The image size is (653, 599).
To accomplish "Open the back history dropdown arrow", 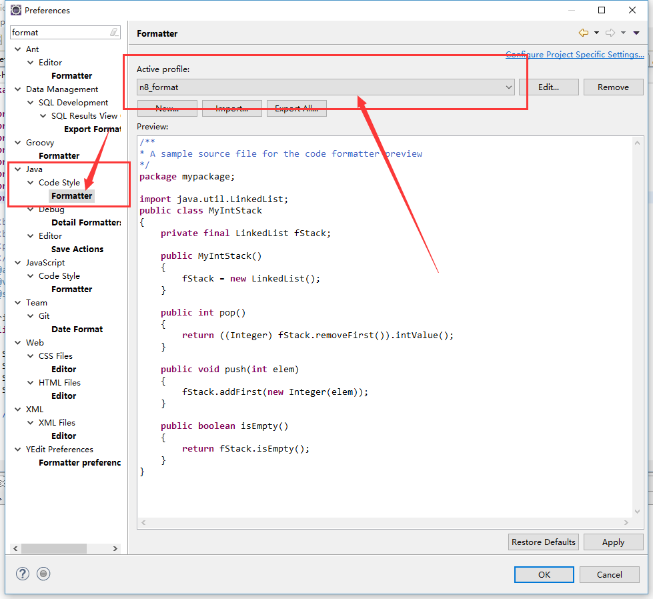I will click(x=596, y=33).
